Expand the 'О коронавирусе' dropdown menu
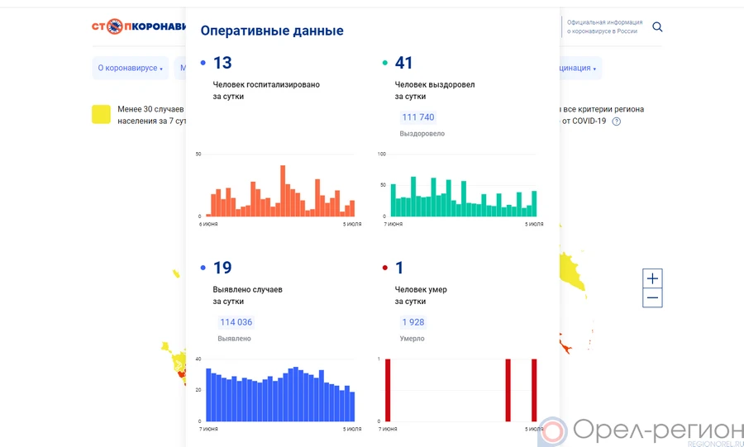Screen dimensions: 744x447 [130, 68]
